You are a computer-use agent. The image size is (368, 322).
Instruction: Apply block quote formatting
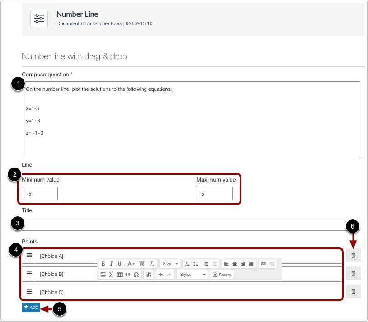click(x=128, y=275)
